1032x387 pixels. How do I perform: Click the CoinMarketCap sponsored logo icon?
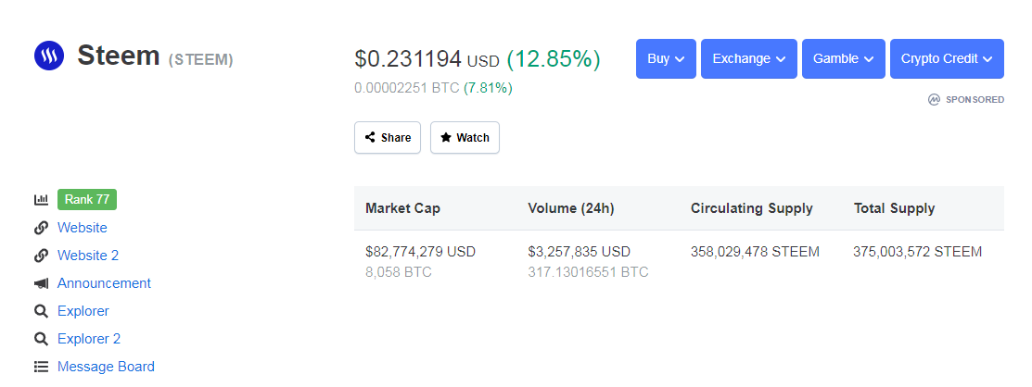(934, 99)
